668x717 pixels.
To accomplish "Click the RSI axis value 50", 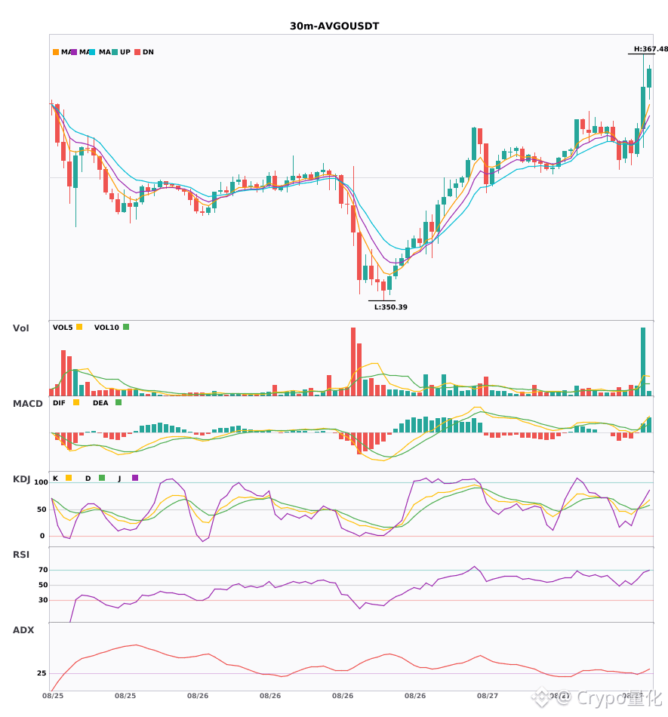I will coord(43,585).
